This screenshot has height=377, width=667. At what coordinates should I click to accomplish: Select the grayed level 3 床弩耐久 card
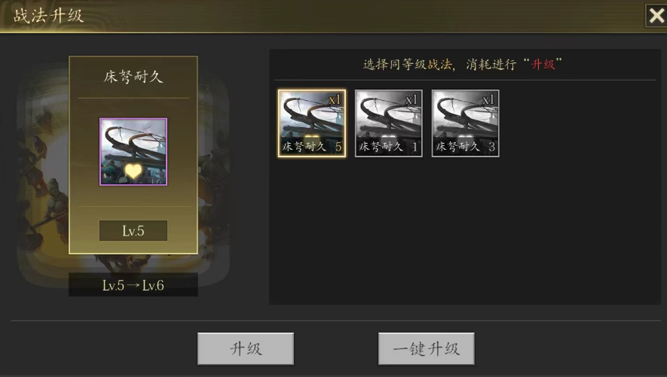(465, 123)
